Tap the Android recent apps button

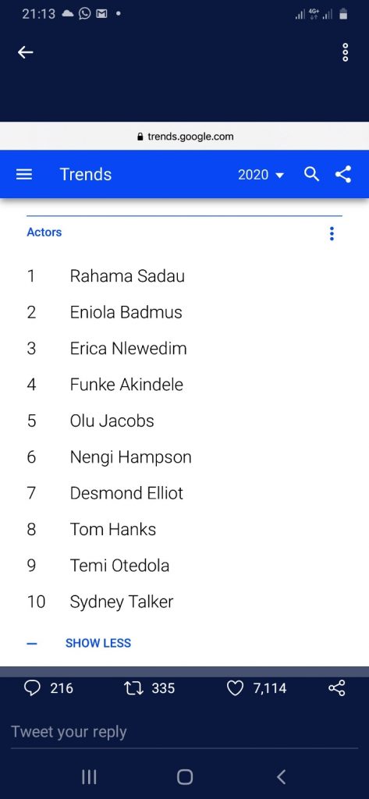(89, 777)
